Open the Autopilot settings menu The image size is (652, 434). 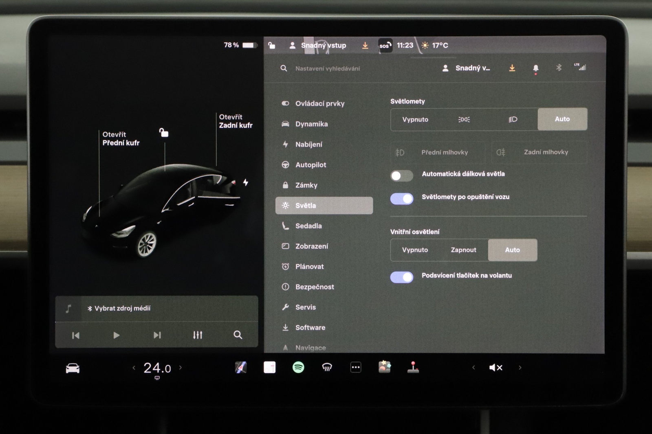[311, 165]
